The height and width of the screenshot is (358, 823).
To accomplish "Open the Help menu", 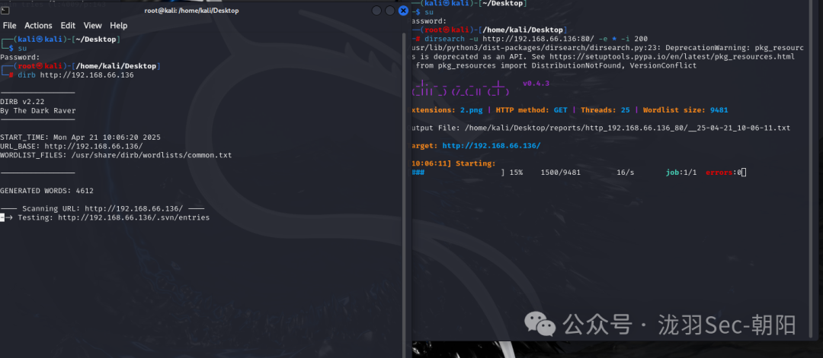I will pos(119,25).
